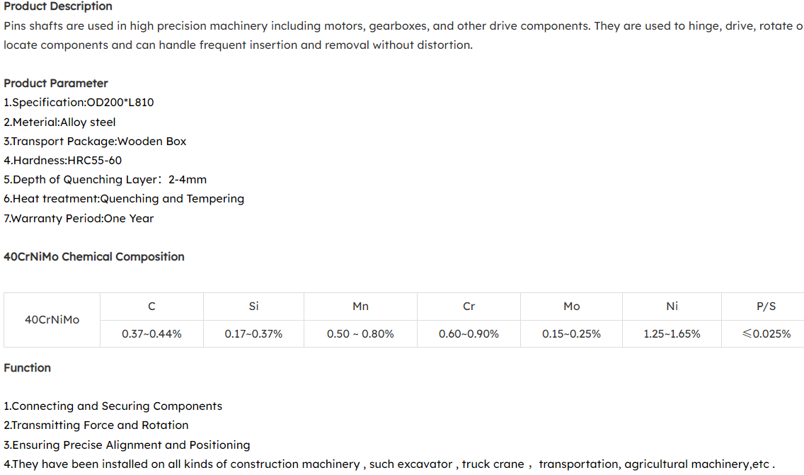Click the Depth of Quenching Layer line
This screenshot has width=804, height=475.
[x=105, y=180]
